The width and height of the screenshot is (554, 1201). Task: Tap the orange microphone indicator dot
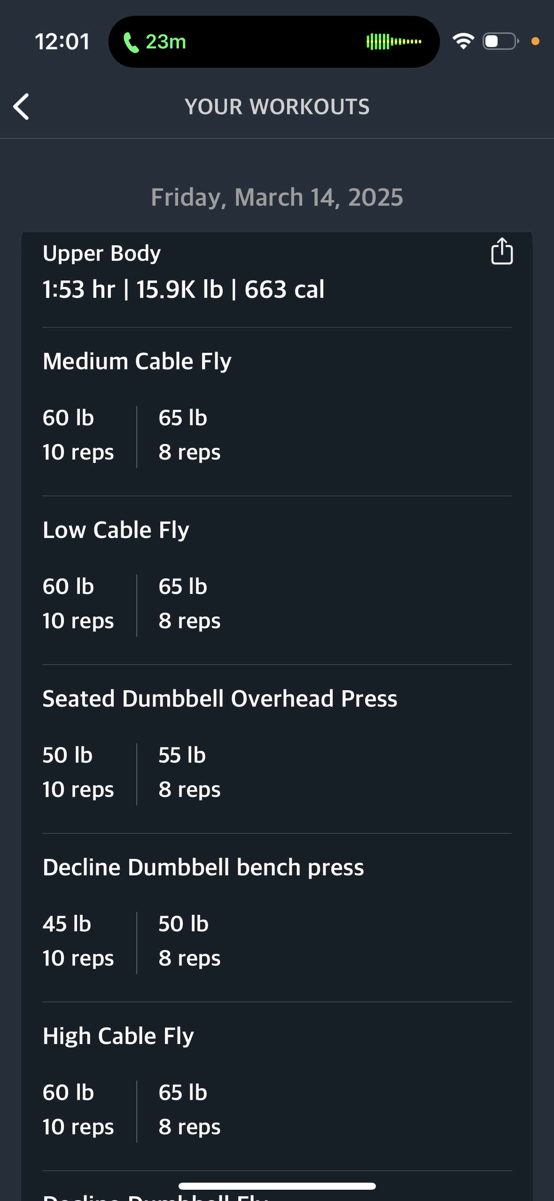tap(535, 41)
